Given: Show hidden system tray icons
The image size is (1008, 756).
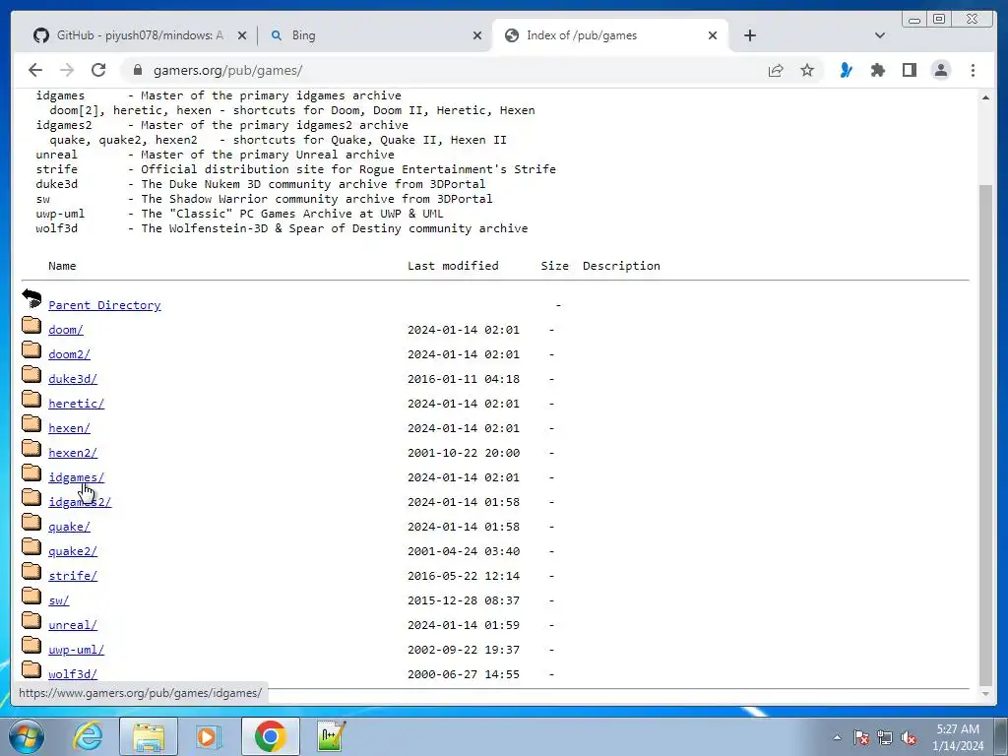Looking at the screenshot, I should click(x=837, y=737).
